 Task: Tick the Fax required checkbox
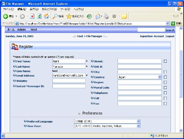click(165, 104)
